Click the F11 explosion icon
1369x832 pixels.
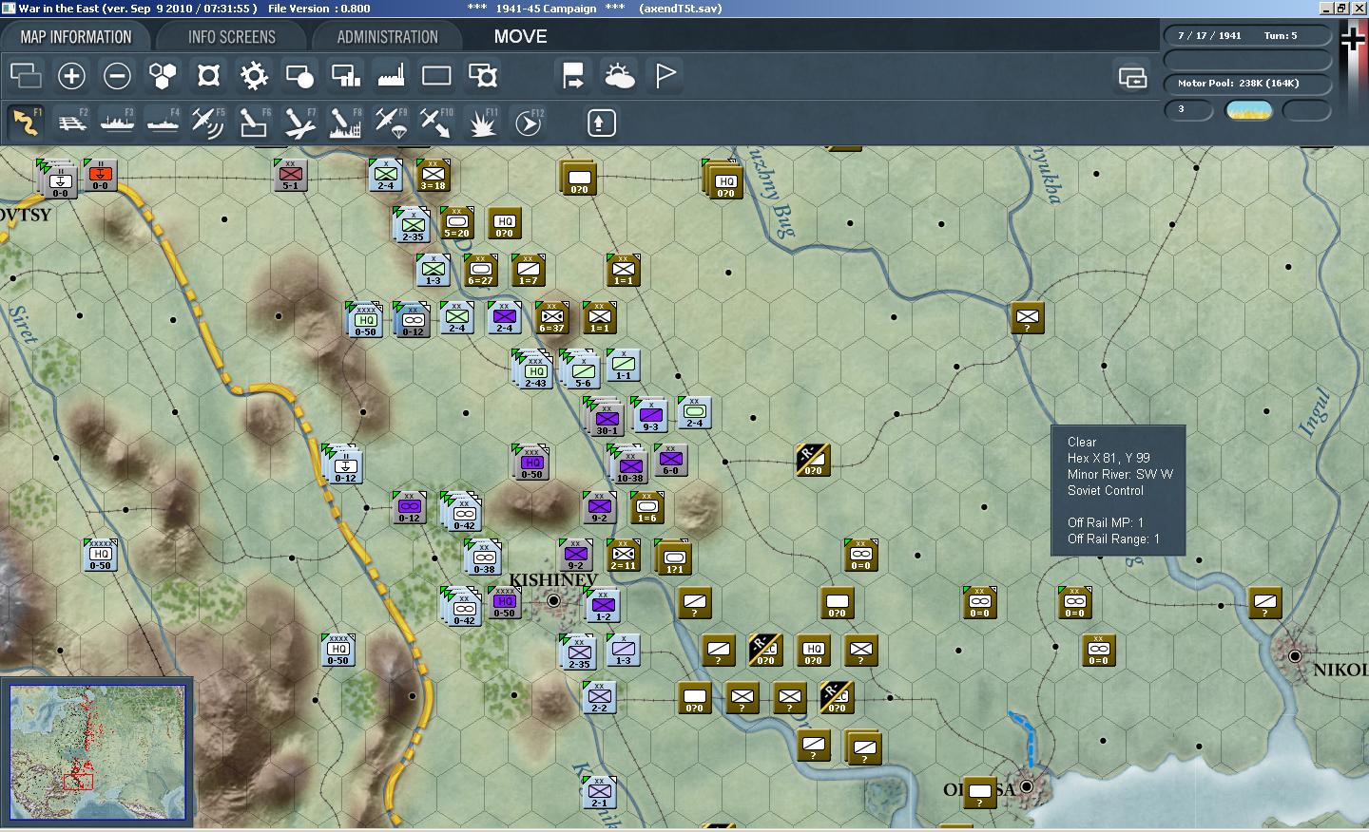tap(482, 123)
